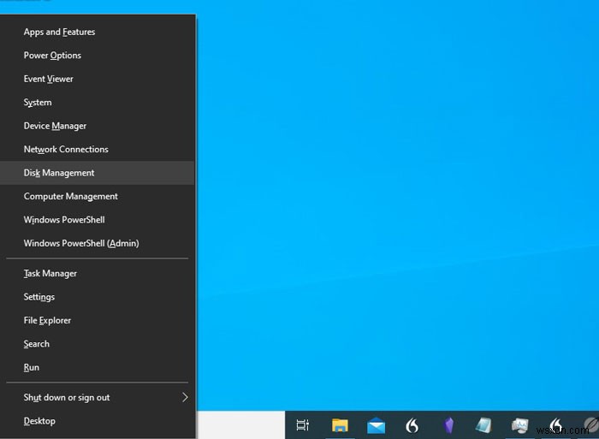The height and width of the screenshot is (439, 599).
Task: Start Windows PowerShell (Admin)
Action: click(x=98, y=243)
